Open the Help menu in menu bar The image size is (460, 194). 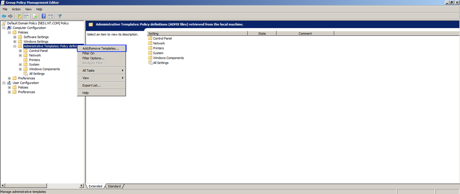point(39,9)
